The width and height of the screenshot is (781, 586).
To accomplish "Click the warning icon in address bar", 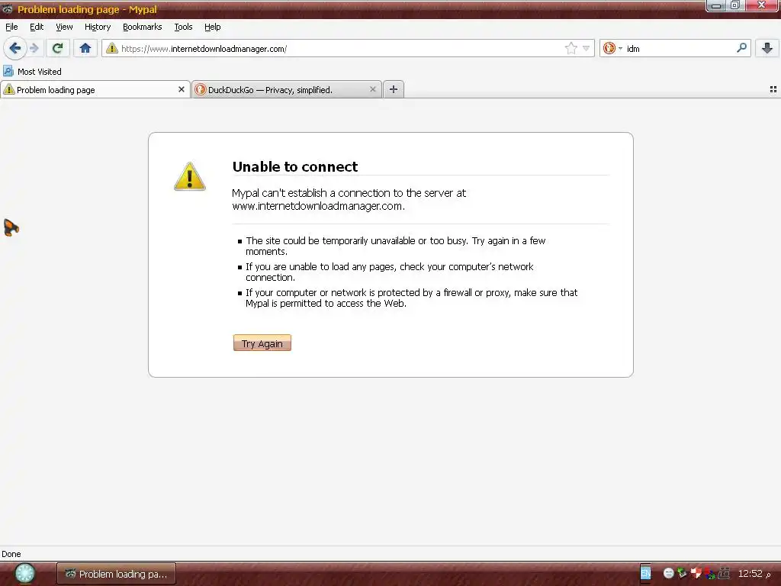I will click(x=112, y=48).
